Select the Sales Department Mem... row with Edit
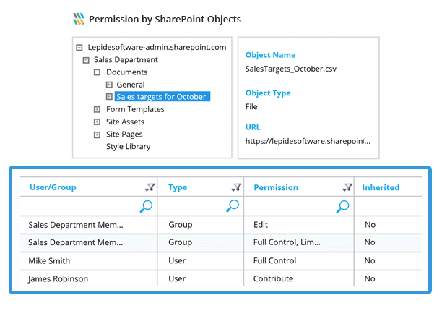 (221, 225)
